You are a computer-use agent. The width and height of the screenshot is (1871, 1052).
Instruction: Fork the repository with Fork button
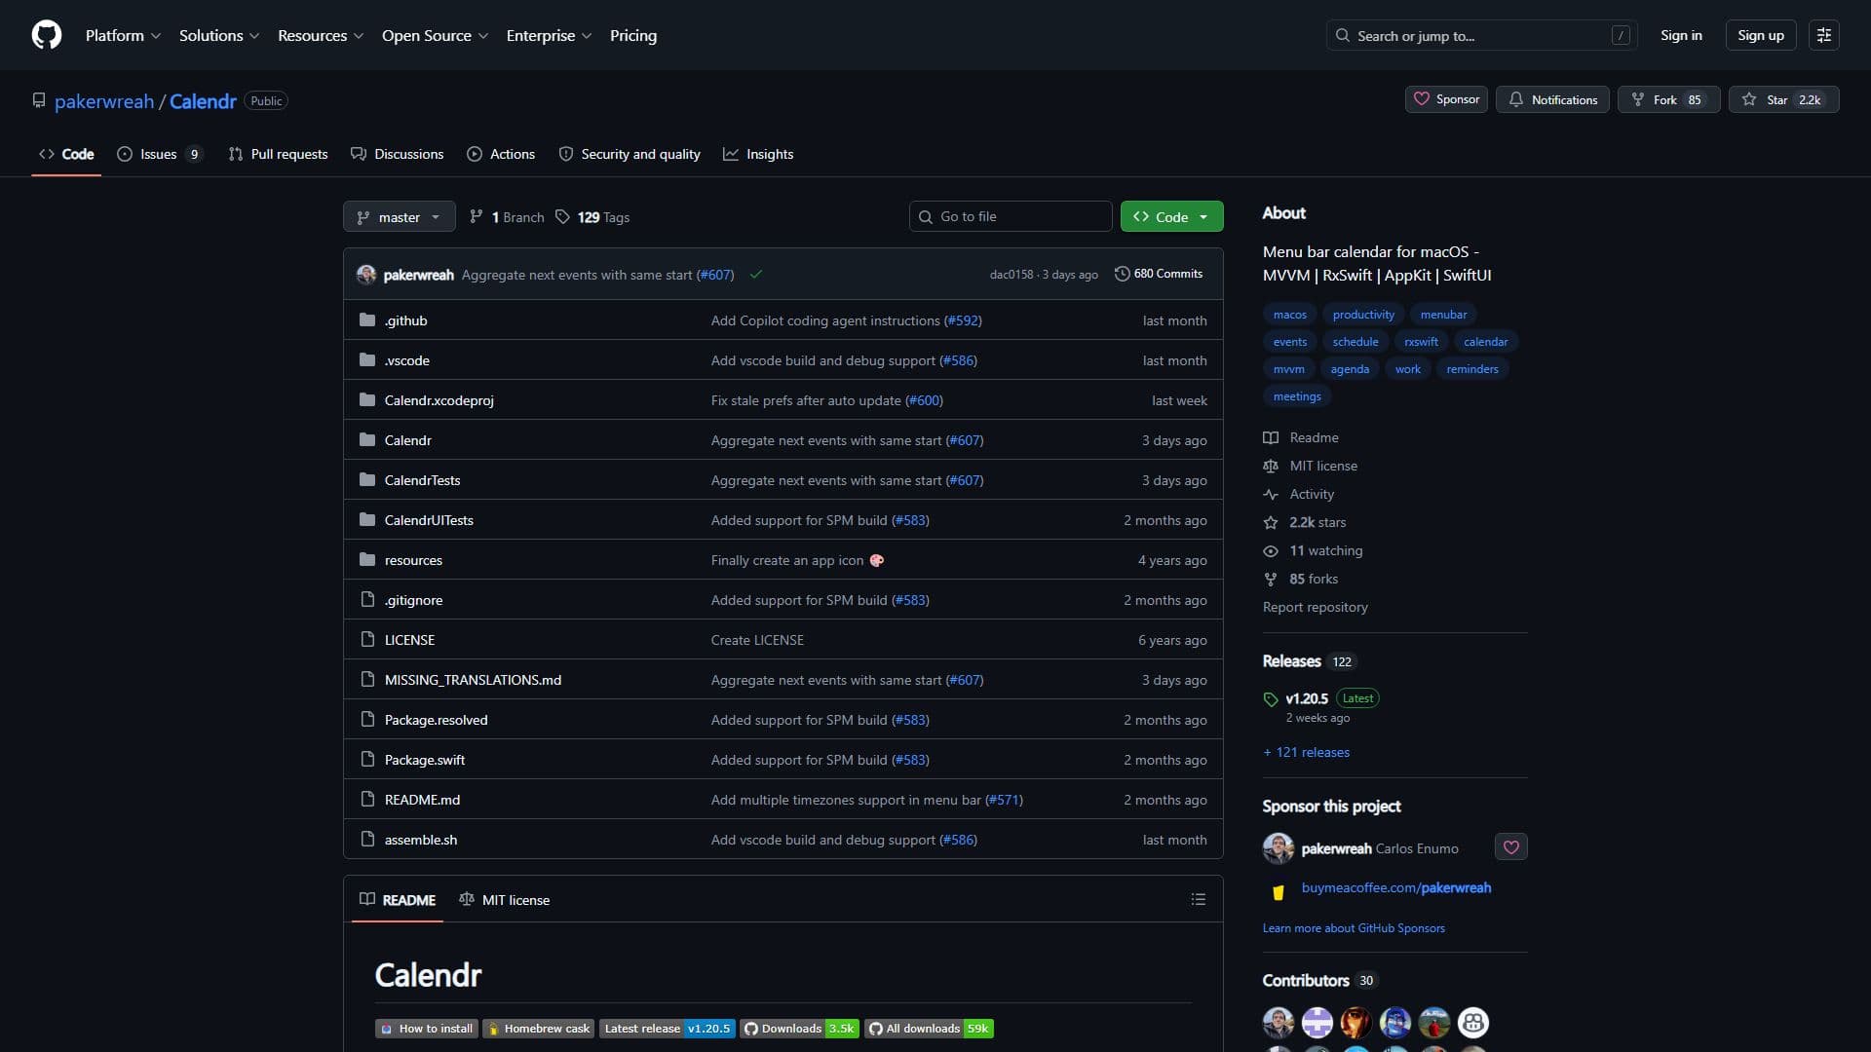(x=1667, y=99)
